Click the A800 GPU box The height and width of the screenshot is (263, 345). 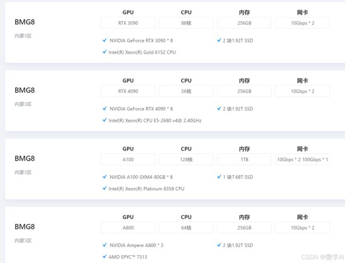click(128, 228)
